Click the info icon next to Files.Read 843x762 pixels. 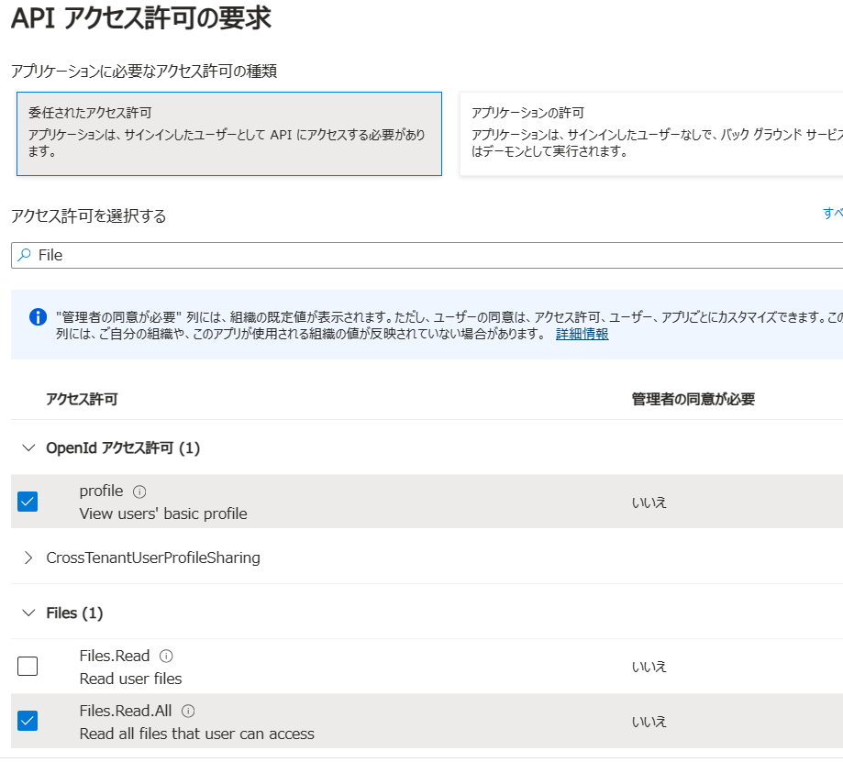tap(166, 657)
